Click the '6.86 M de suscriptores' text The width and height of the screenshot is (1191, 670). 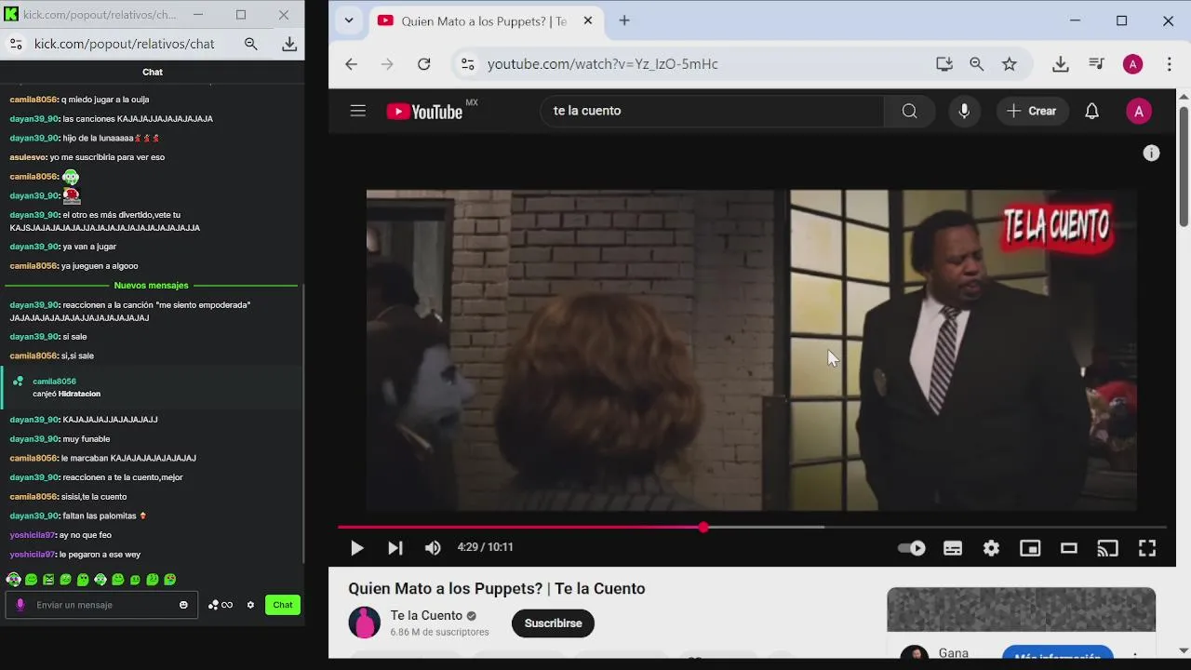[x=439, y=632]
